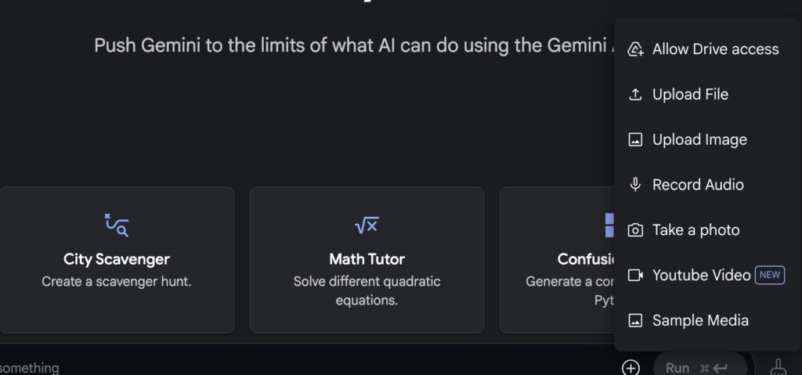The image size is (802, 375).
Task: Click the route search icon on City Scavenger
Action: click(117, 225)
